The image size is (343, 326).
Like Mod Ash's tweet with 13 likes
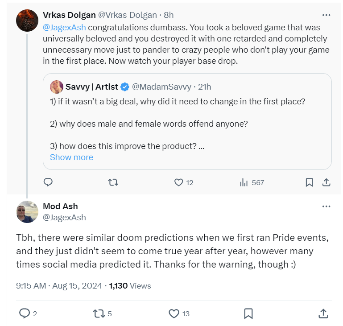click(x=174, y=314)
